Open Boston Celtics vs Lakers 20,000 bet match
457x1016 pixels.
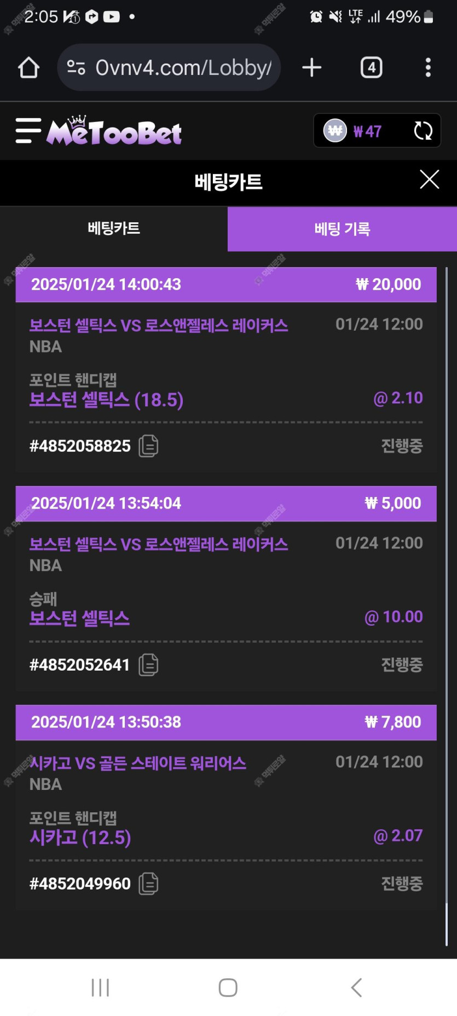pyautogui.click(x=159, y=326)
